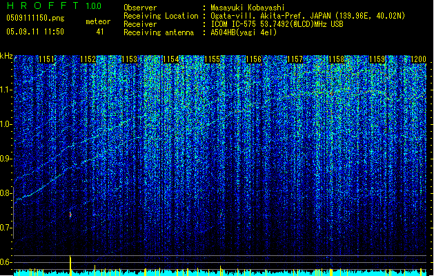Click the 'Receiving Location' label
Image resolution: width=434 pixels, height=276 pixels.
[161, 16]
